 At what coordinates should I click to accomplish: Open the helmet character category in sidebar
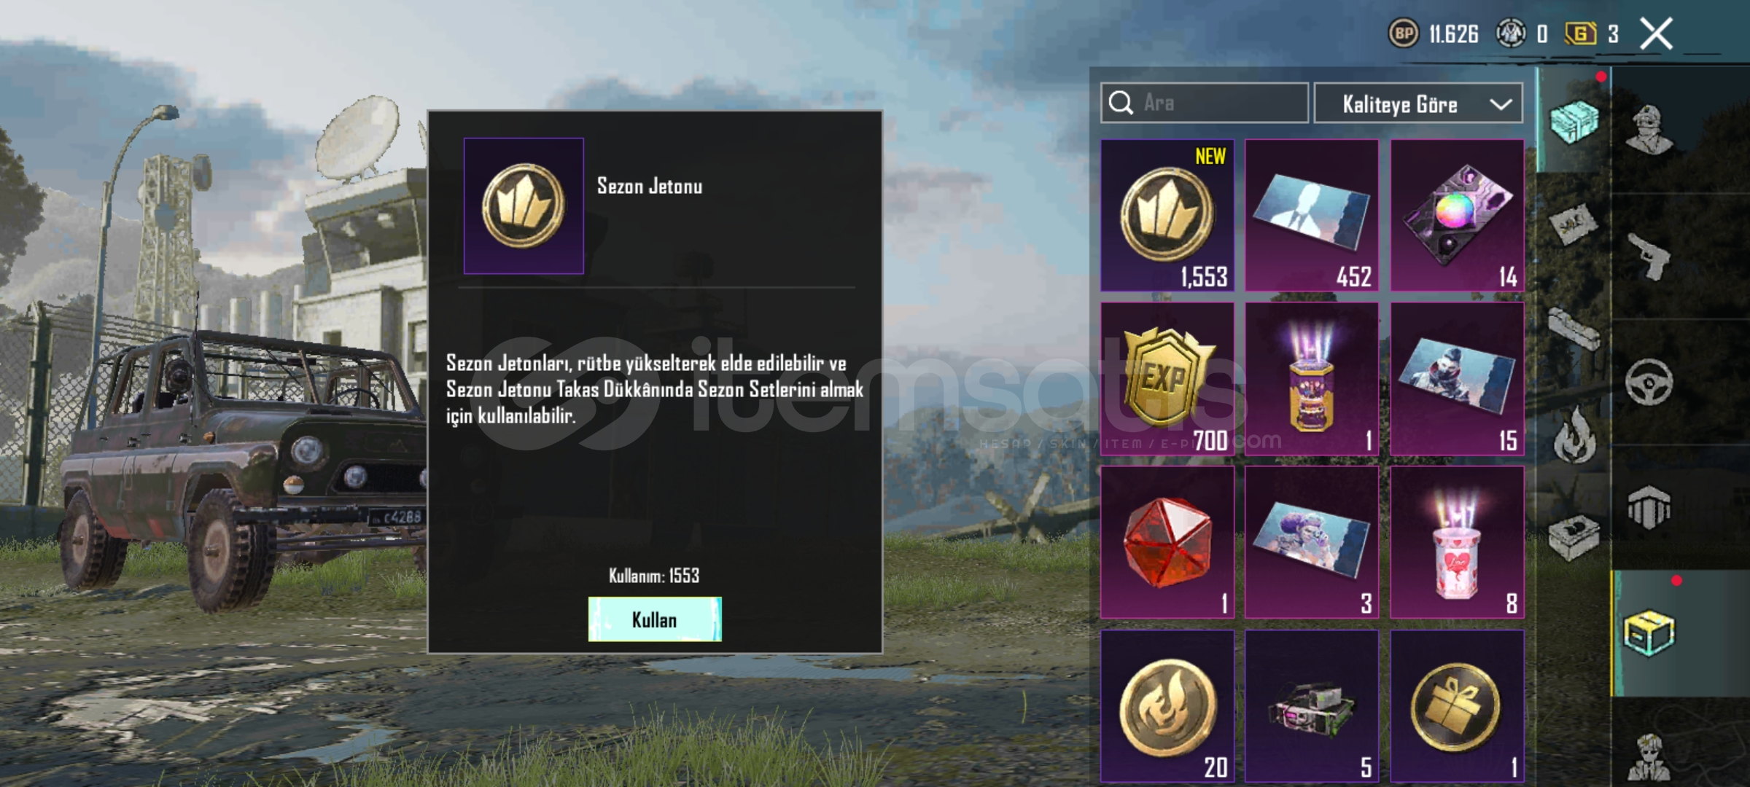click(1649, 130)
